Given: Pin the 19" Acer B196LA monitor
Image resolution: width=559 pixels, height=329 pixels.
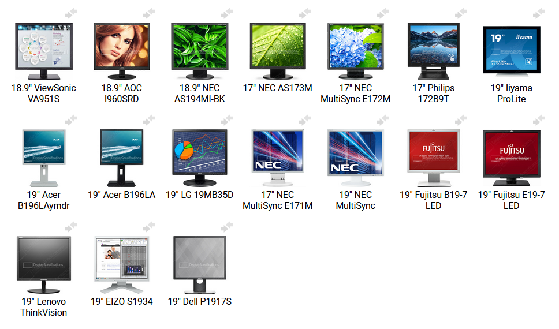Looking at the screenshot, I should point(149,120).
